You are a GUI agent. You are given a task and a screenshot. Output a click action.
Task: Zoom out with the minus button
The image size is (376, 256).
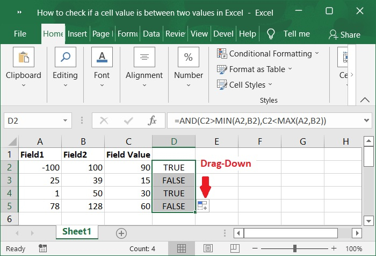[x=255, y=248]
